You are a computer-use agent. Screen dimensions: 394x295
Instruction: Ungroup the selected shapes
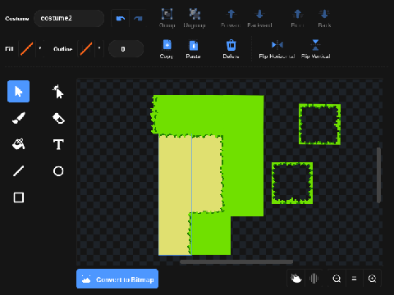click(x=195, y=18)
